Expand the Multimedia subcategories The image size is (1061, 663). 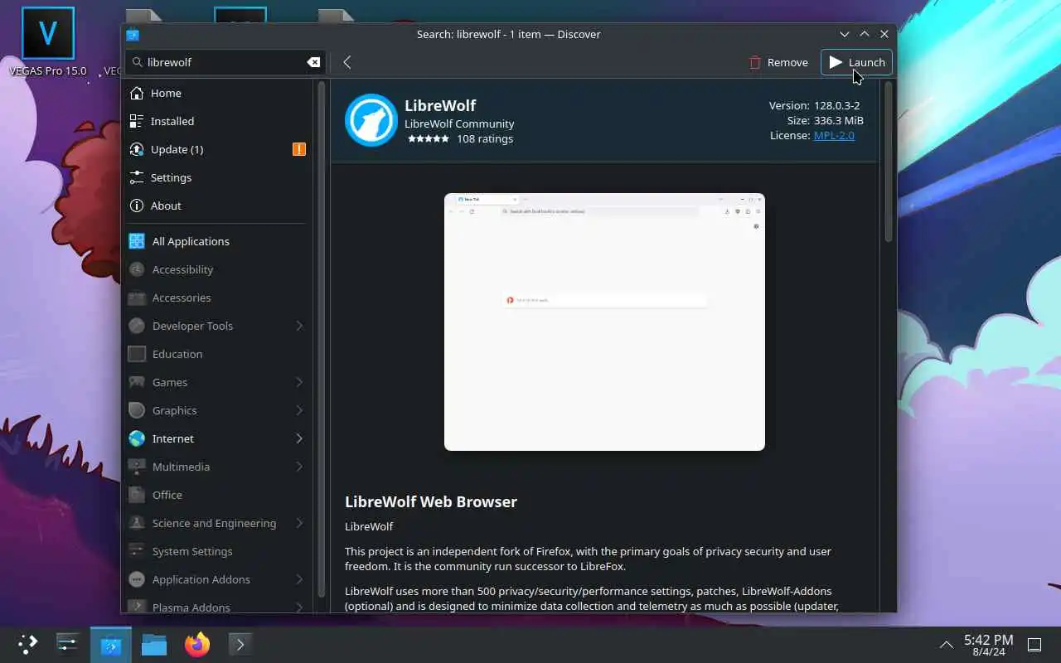pos(299,467)
